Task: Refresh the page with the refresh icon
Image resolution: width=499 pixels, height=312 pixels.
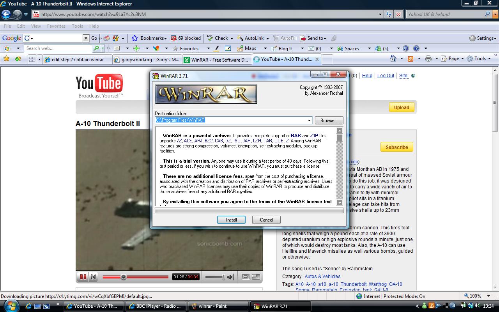Action: coord(389,14)
